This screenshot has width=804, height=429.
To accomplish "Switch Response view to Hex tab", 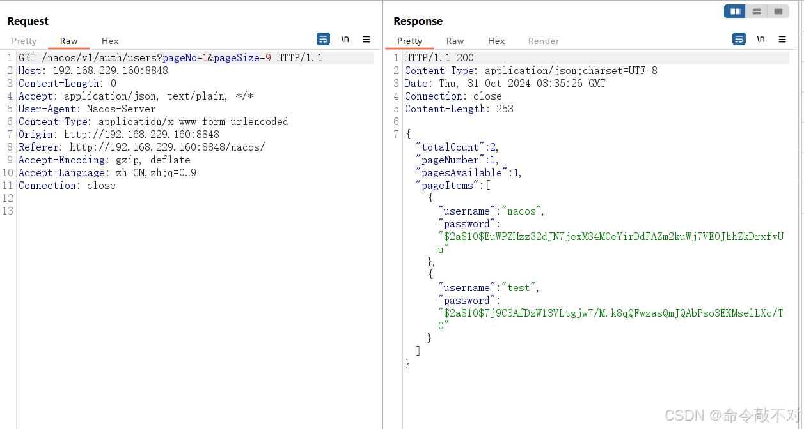I will point(496,41).
